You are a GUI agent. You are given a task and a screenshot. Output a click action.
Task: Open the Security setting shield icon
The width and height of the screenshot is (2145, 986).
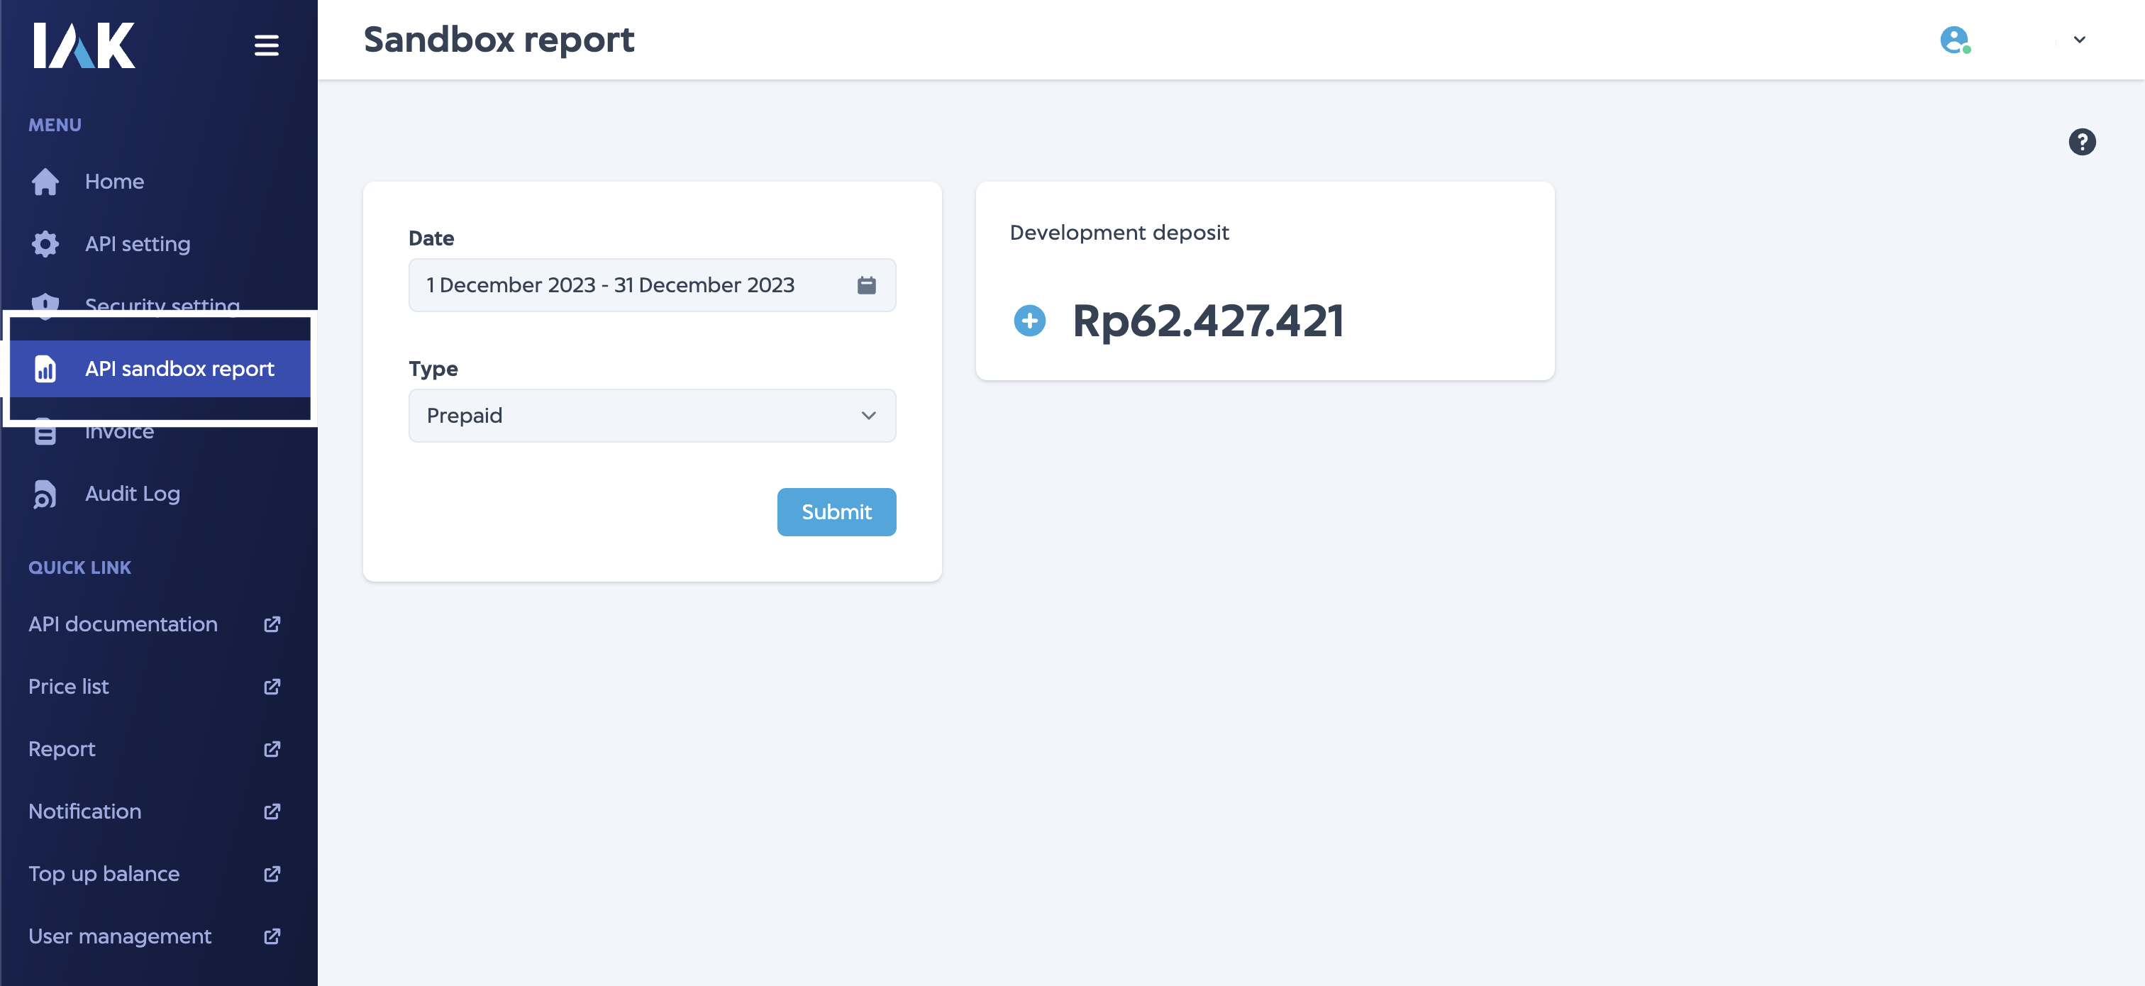45,306
